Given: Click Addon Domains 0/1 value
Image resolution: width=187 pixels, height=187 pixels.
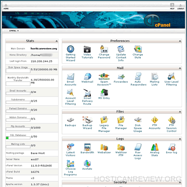Looking at the screenshot, I should 33,119.
